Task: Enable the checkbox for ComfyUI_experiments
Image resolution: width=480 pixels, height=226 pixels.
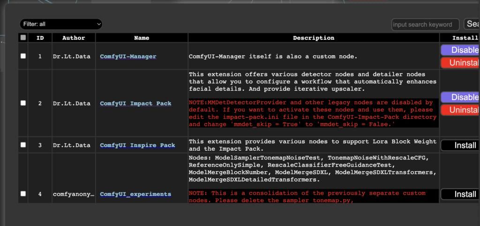Action: 23,194
